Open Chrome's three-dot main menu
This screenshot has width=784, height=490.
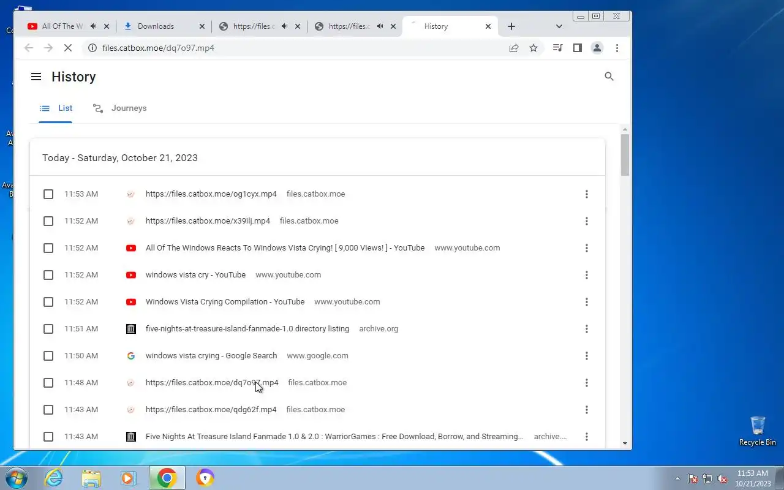coord(617,48)
